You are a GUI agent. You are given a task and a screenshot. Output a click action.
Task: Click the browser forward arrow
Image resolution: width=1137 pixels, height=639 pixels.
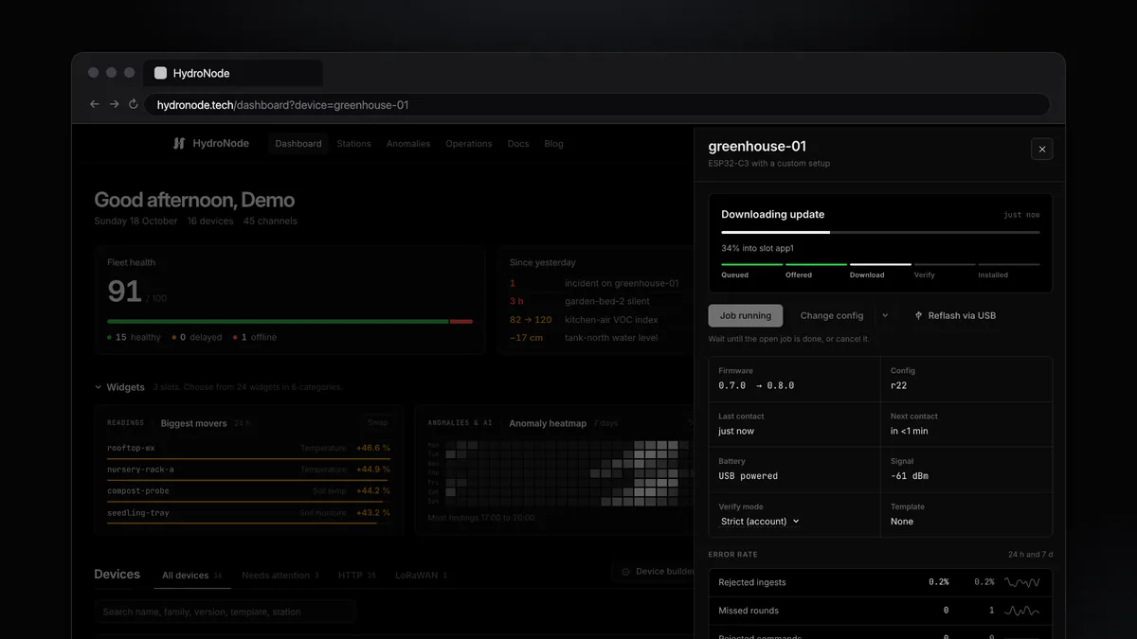pos(114,105)
